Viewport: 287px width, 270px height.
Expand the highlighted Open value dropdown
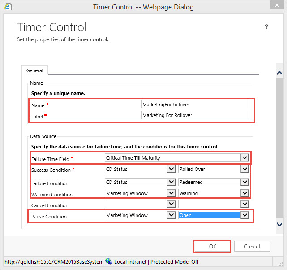point(244,215)
